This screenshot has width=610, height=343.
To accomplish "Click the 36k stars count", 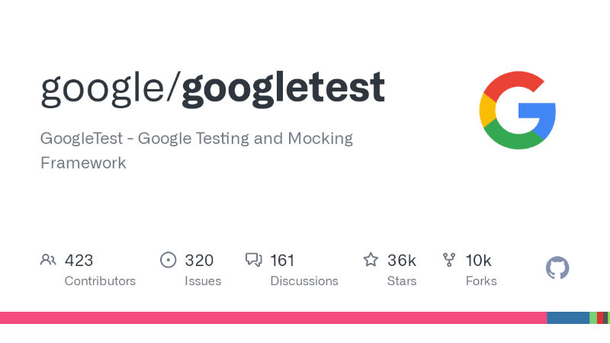I will [x=401, y=260].
